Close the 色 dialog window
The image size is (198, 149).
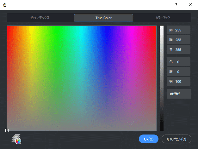click(190, 5)
